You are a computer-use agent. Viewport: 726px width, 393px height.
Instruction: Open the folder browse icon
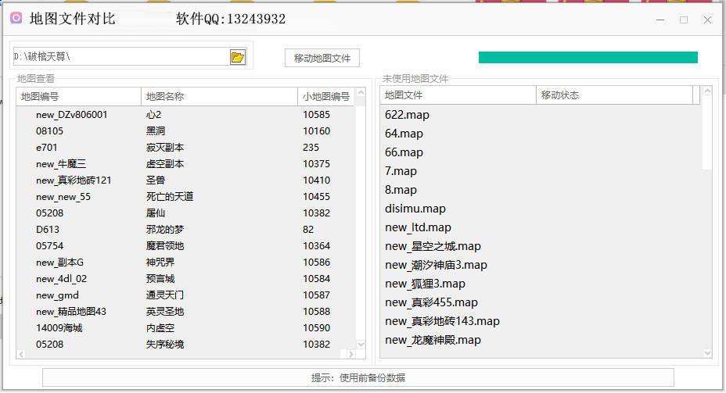[x=238, y=57]
